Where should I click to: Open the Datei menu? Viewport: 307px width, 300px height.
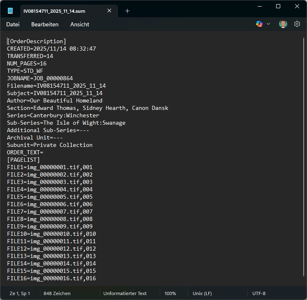13,24
